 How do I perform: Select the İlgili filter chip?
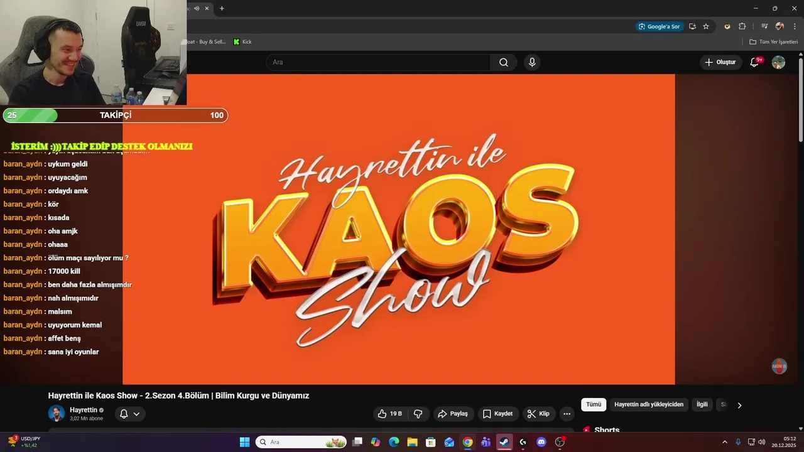coord(702,405)
